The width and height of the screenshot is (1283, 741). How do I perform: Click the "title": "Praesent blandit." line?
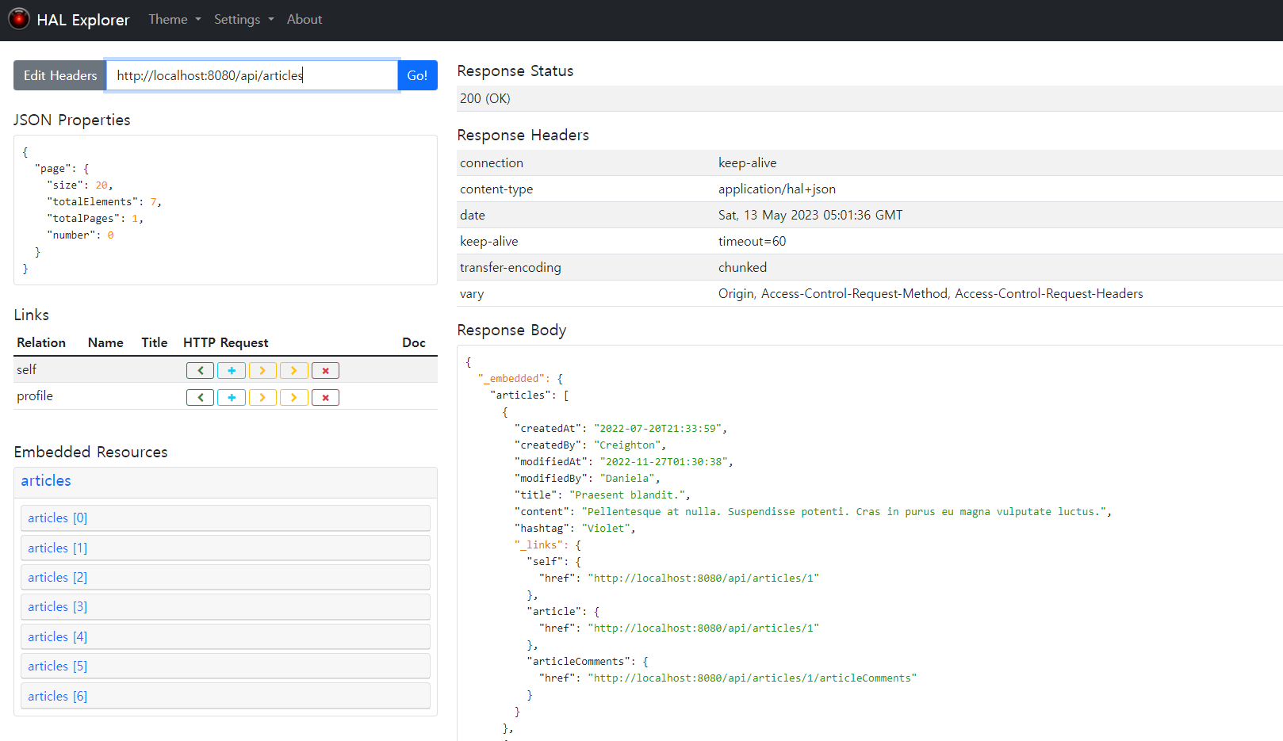tap(603, 495)
